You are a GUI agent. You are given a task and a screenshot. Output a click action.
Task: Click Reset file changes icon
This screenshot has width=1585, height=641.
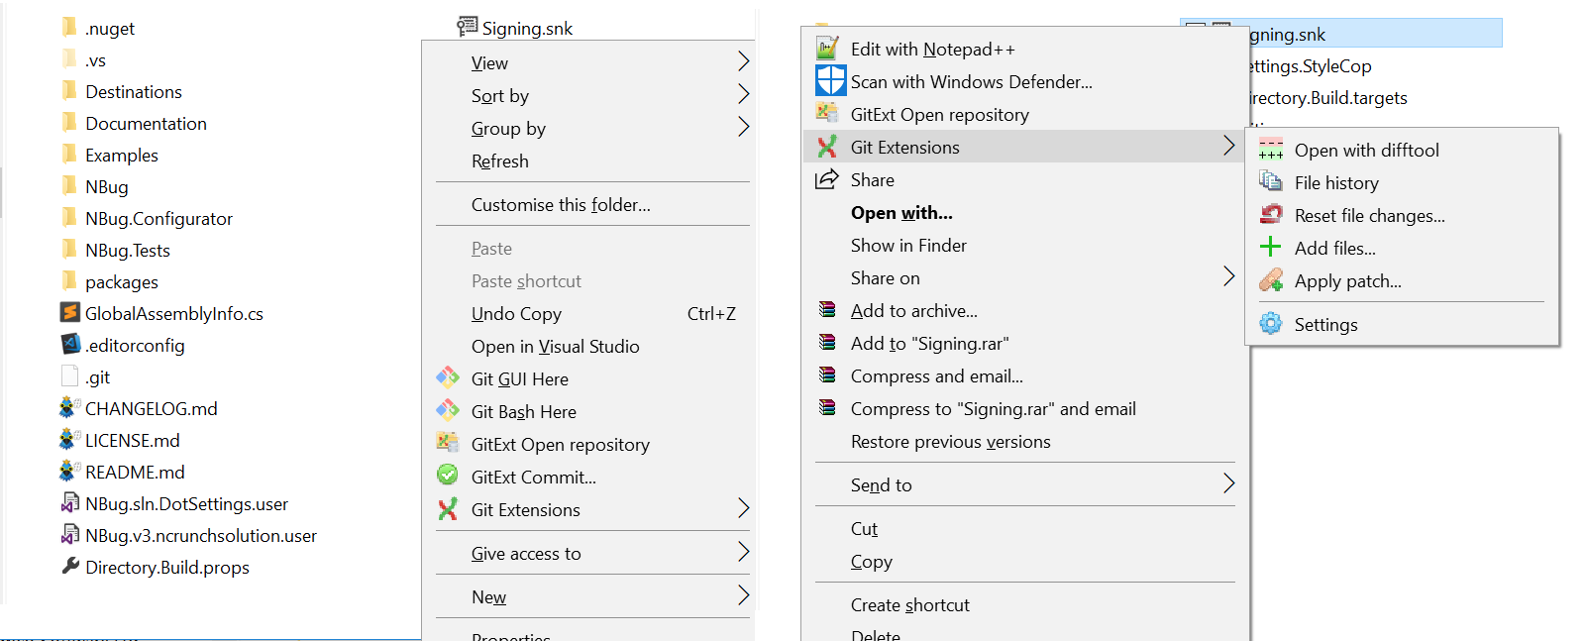pyautogui.click(x=1270, y=215)
